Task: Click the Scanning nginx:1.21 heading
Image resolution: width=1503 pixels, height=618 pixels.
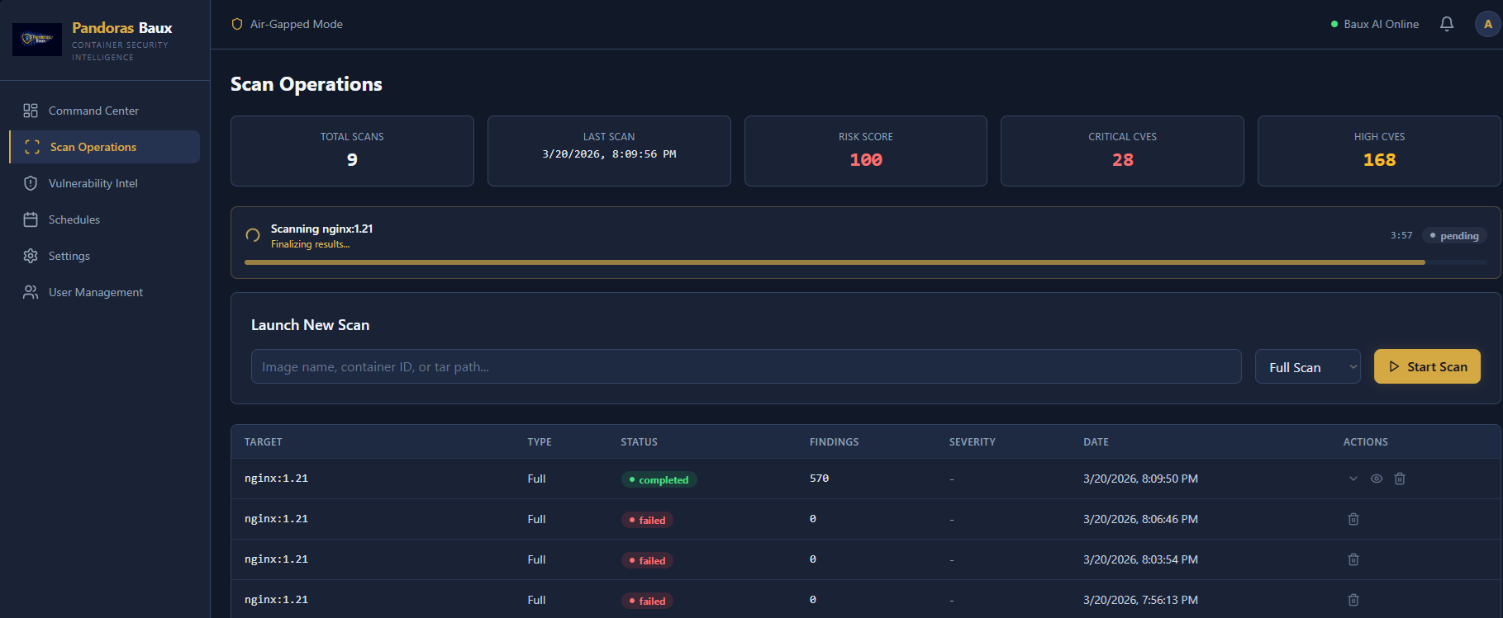Action: 322,229
